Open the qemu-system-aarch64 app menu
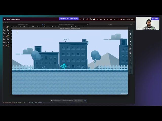This screenshot has height=121, width=162. [x=14, y=19]
